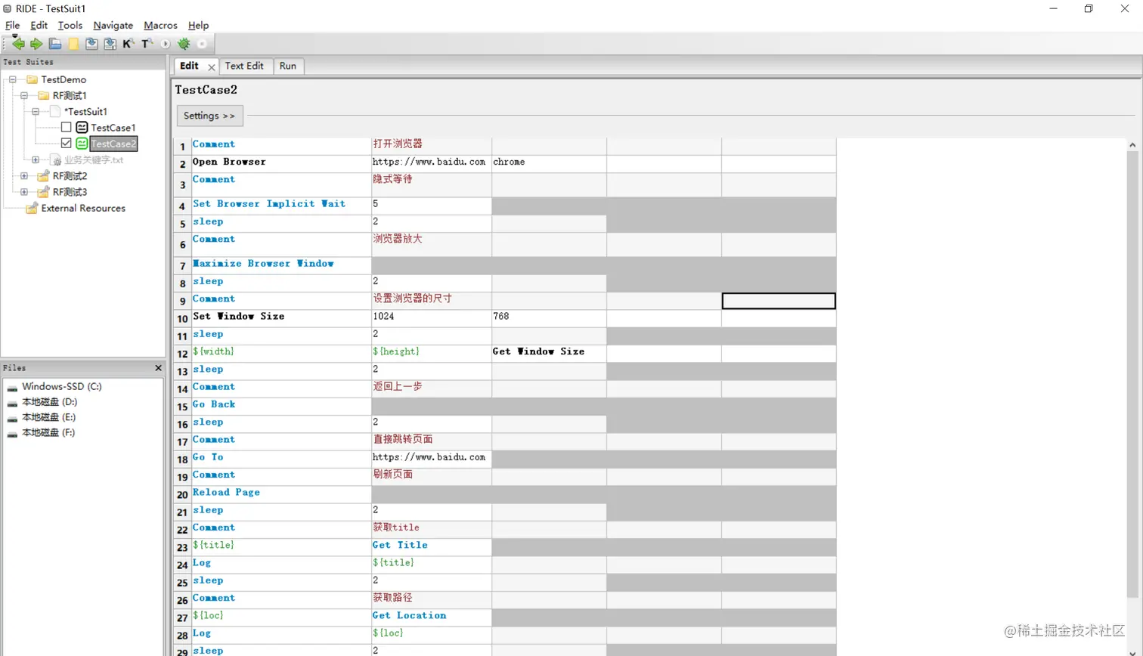Click the 本地磁盘 (E:) drive icon
This screenshot has width=1143, height=656.
12,418
